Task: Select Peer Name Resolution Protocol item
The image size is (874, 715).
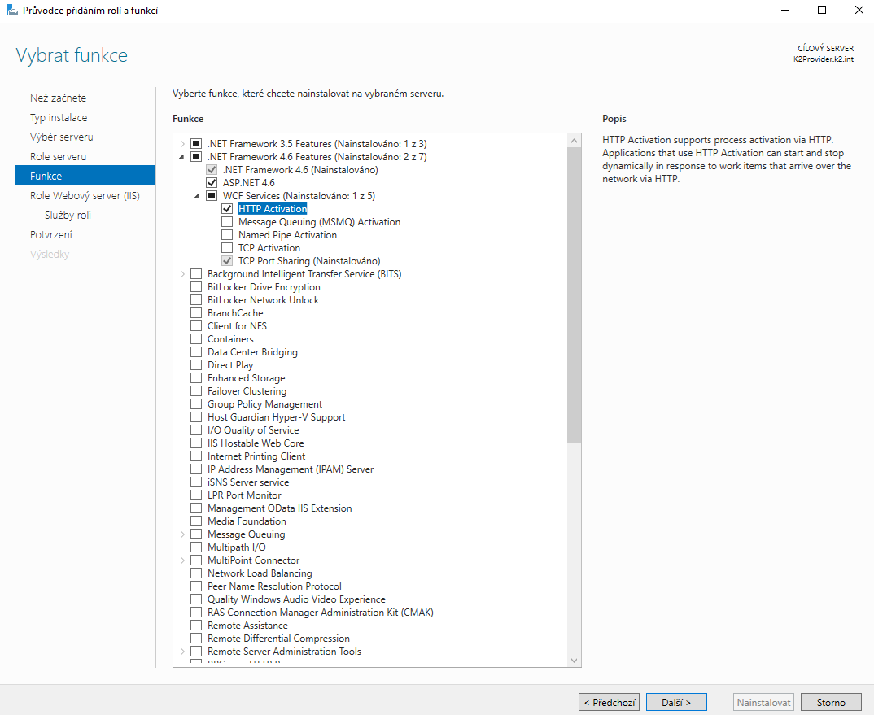Action: click(274, 586)
